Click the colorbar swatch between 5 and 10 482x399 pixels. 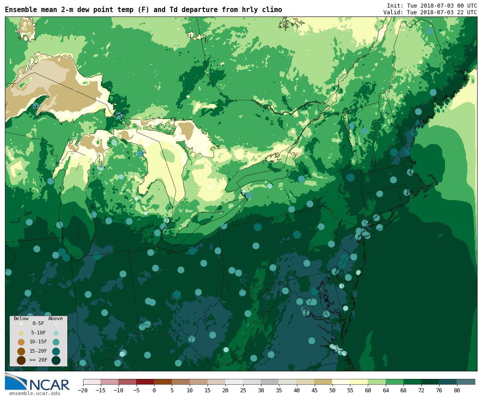181,382
